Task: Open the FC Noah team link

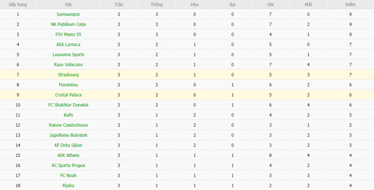Action: 68,176
